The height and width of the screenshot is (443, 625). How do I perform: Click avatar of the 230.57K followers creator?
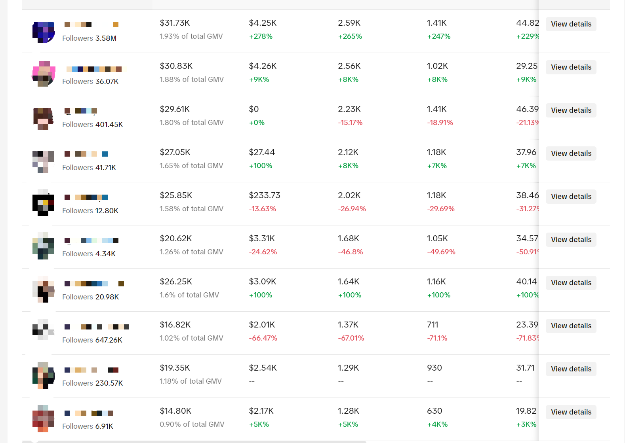click(43, 376)
